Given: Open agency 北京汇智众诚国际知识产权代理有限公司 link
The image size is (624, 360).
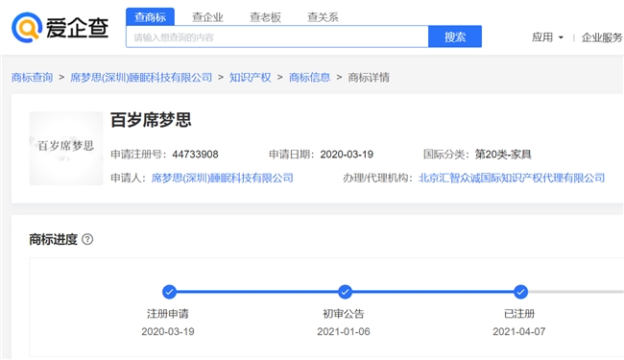Looking at the screenshot, I should pyautogui.click(x=512, y=178).
